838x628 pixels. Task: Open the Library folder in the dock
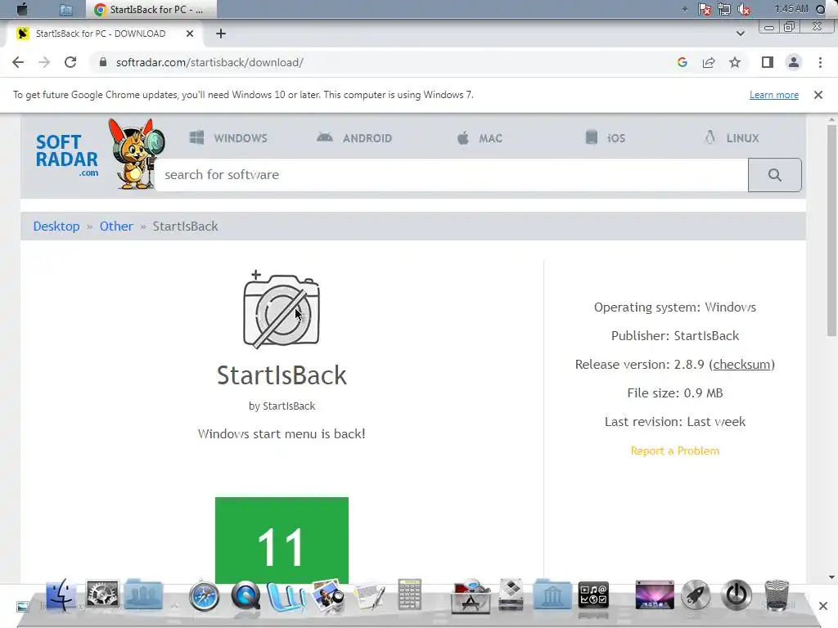(x=552, y=594)
